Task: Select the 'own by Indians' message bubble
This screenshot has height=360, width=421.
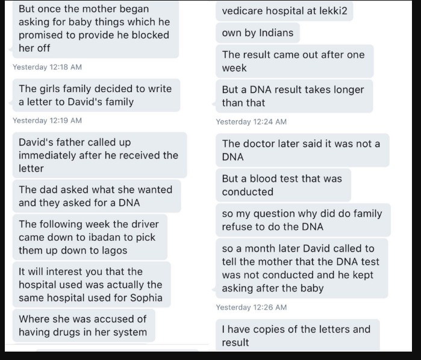Action: coord(258,33)
